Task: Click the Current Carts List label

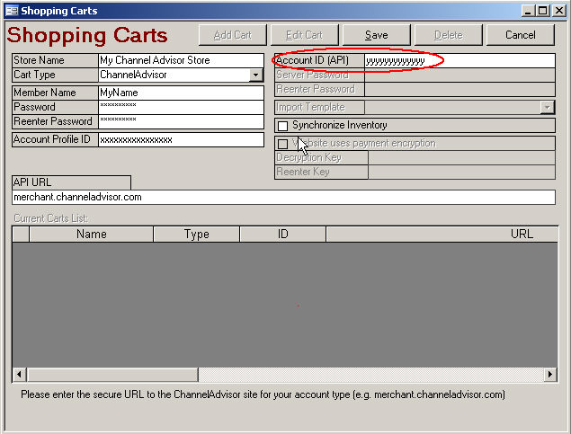Action: point(51,218)
